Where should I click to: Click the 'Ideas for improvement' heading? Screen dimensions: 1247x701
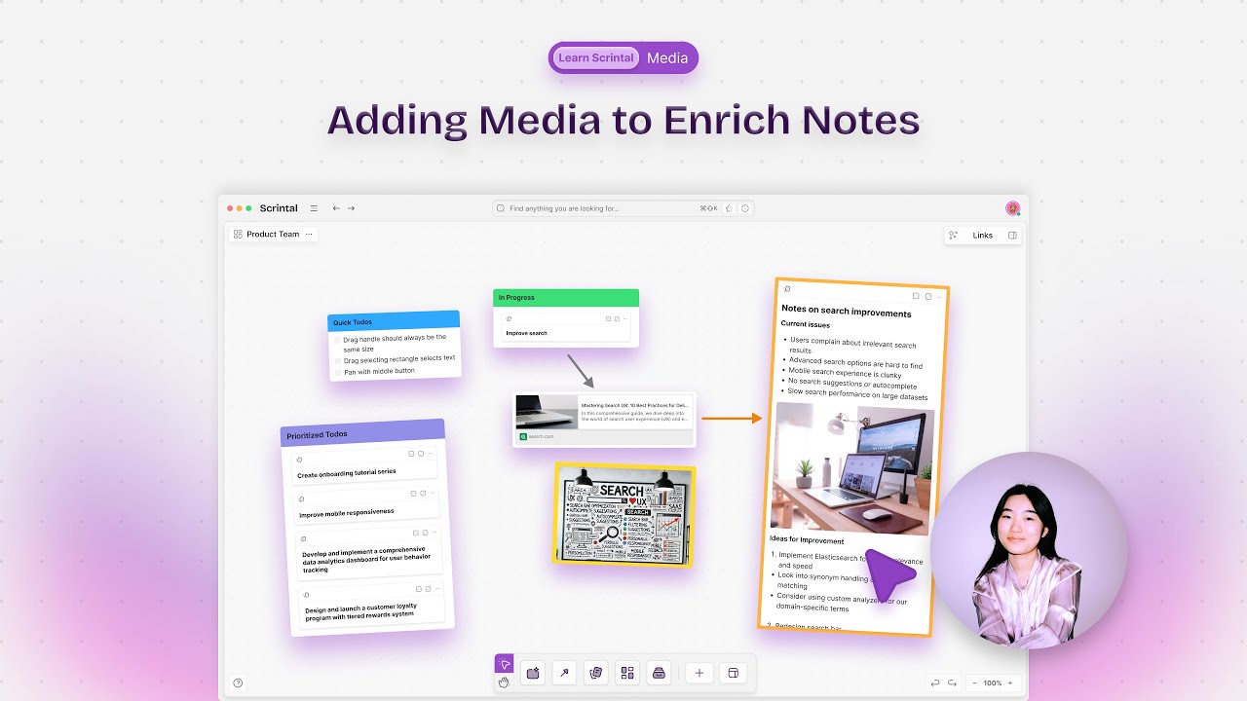pyautogui.click(x=807, y=539)
